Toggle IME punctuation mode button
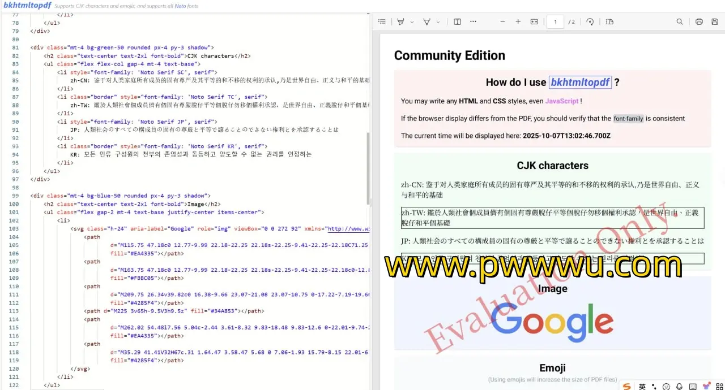 [x=654, y=386]
